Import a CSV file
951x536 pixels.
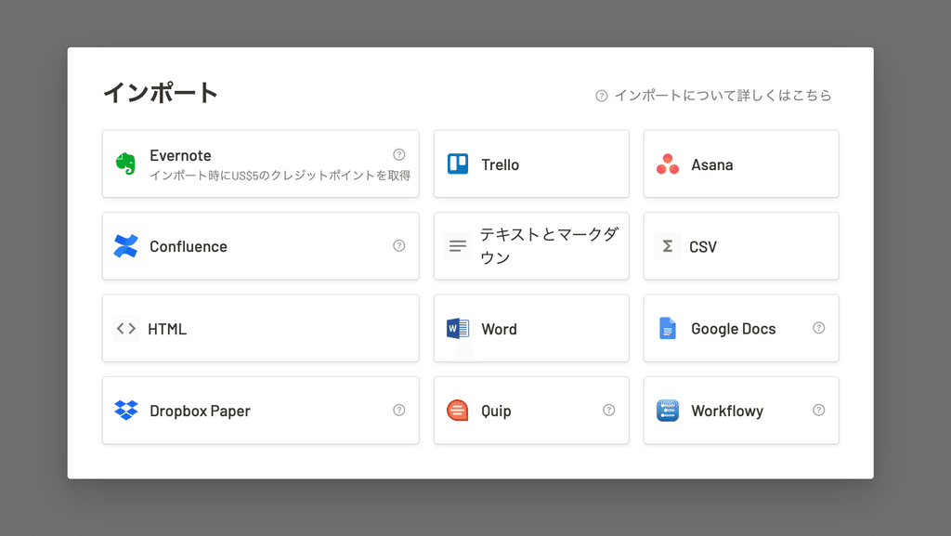click(x=741, y=246)
